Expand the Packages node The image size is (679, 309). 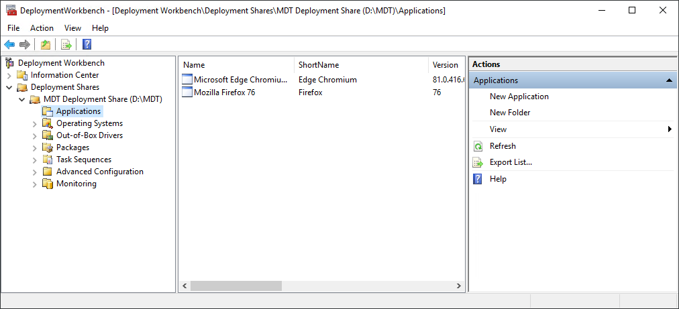pos(35,148)
